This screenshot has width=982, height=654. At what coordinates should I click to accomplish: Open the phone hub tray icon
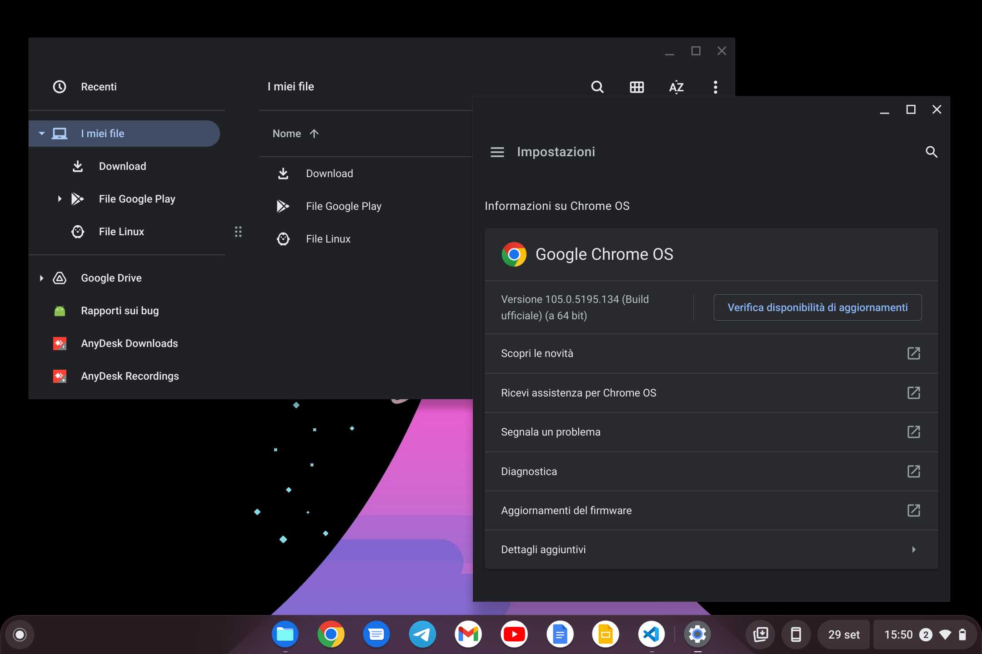coord(796,634)
